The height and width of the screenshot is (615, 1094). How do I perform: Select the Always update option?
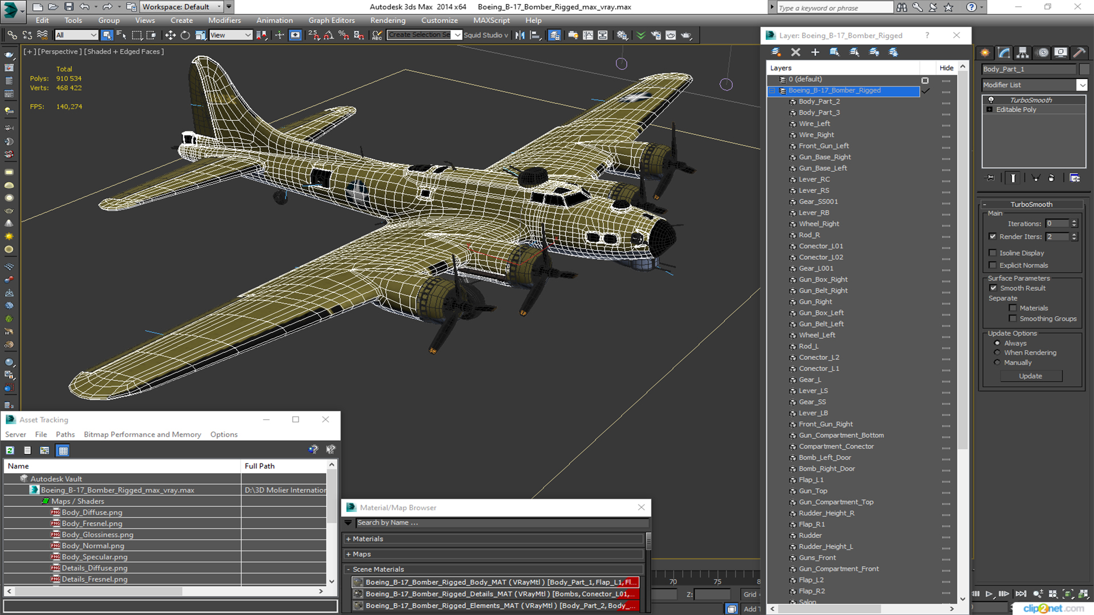(997, 343)
